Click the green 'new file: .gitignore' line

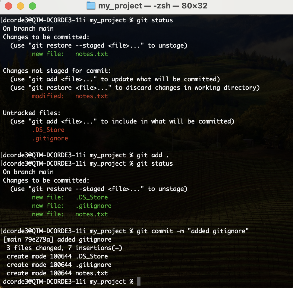click(x=71, y=206)
